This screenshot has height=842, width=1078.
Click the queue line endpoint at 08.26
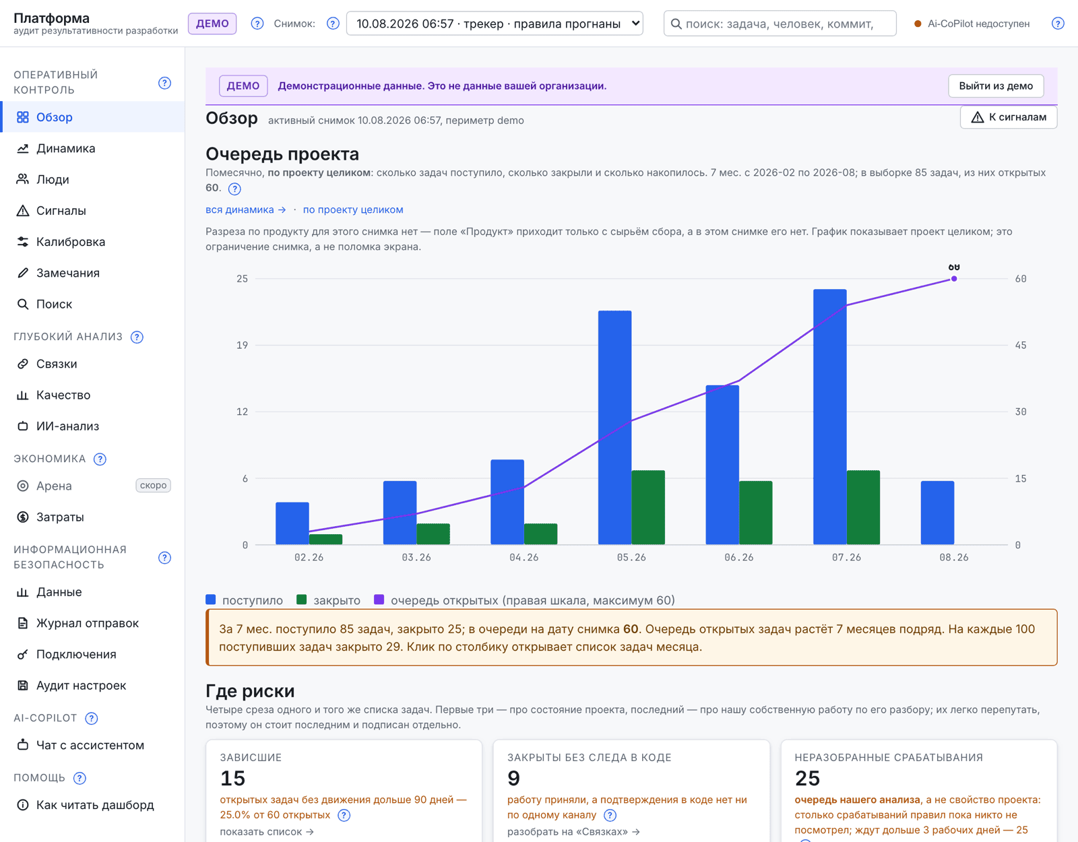[954, 278]
